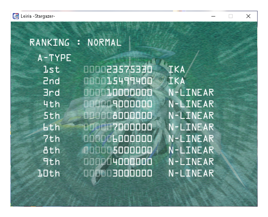This screenshot has height=217, width=268.
Task: Click the 4th place score 9000000
Action: pos(132,104)
